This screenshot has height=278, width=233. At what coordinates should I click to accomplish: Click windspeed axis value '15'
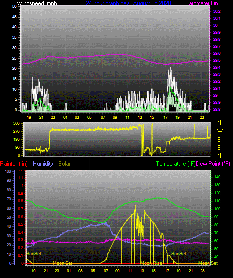tap(14, 79)
